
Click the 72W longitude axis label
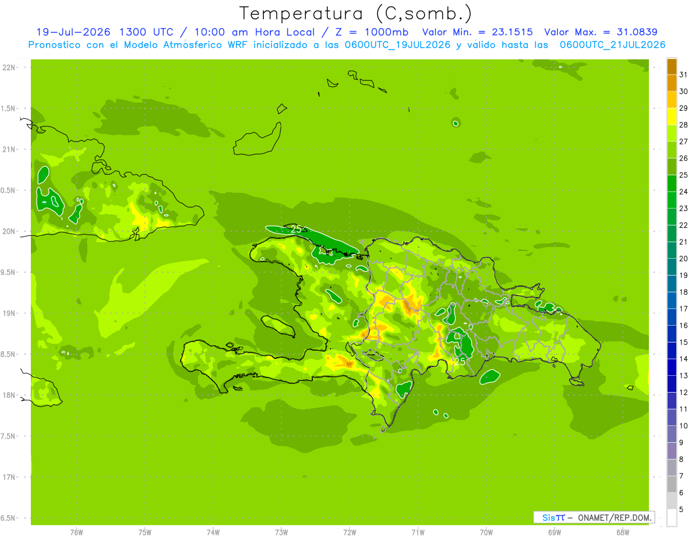[349, 532]
